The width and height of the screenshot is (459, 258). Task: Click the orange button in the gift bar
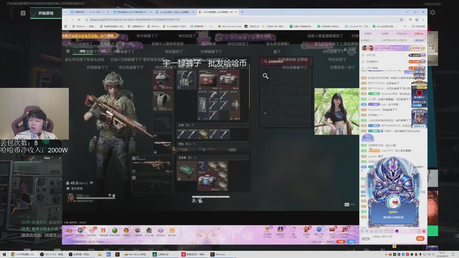tap(340, 241)
